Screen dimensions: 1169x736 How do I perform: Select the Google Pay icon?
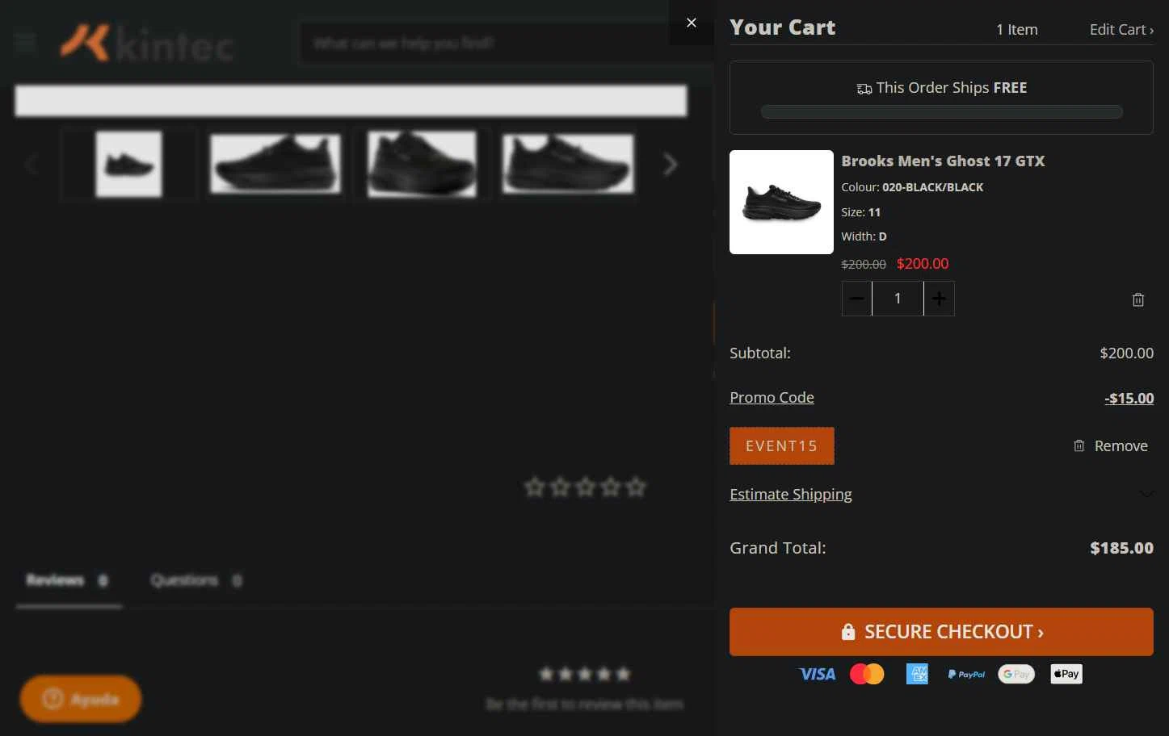point(1016,674)
